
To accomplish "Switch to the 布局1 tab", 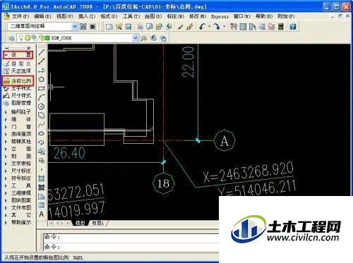I will click(x=97, y=223).
